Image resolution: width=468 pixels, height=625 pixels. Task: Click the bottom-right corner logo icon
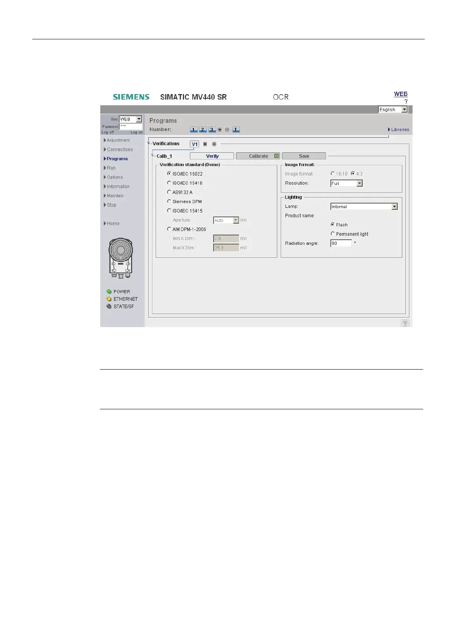point(405,323)
